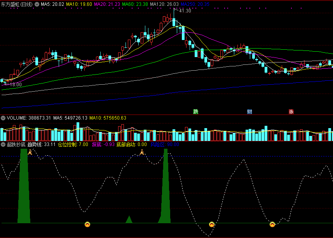This screenshot has height=238, width=333.
Task: Select the MA120: 26.03 label
Action: (164, 4)
